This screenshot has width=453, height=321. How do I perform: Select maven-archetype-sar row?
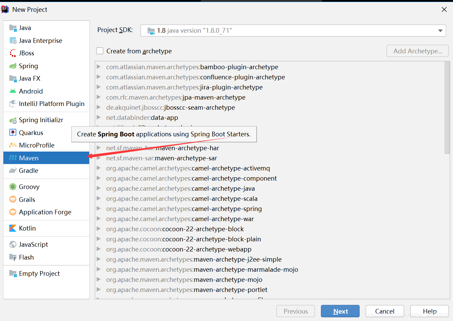click(270, 158)
